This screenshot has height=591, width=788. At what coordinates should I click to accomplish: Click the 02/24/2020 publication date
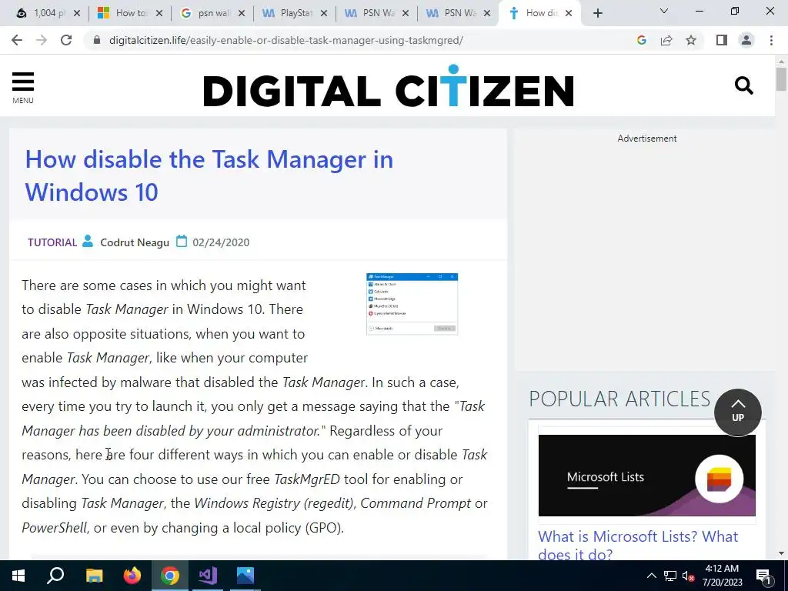point(221,242)
